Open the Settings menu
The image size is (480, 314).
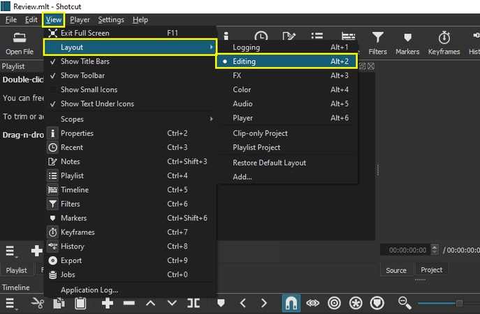[111, 20]
